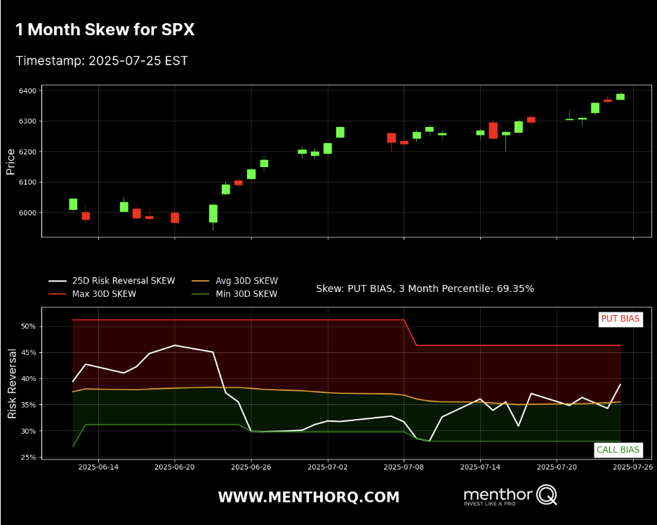
Task: Click the PUT BIAS label badge
Action: tap(621, 319)
